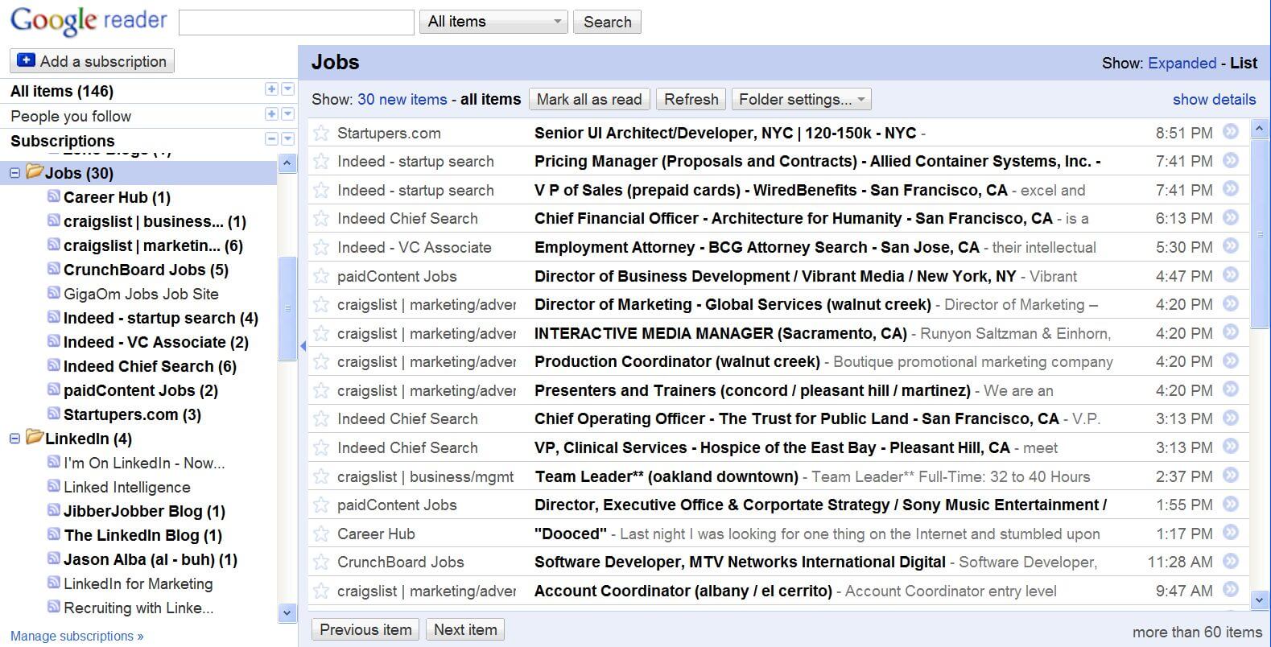
Task: Collapse the LinkedIn folder tree
Action: click(x=14, y=439)
